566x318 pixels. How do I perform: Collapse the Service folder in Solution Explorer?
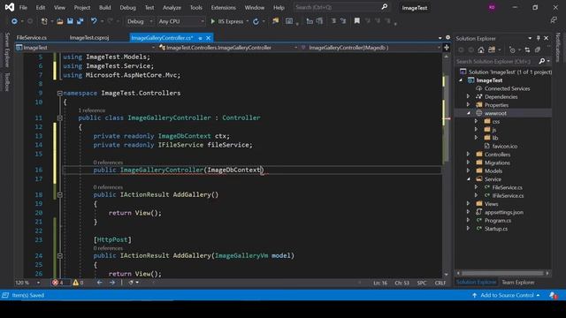click(468, 179)
